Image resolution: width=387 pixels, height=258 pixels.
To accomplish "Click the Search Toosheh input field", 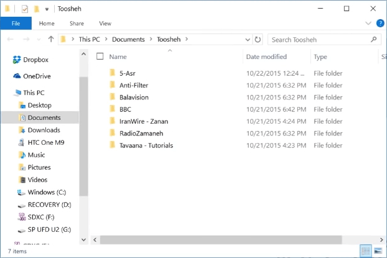I will coord(319,40).
